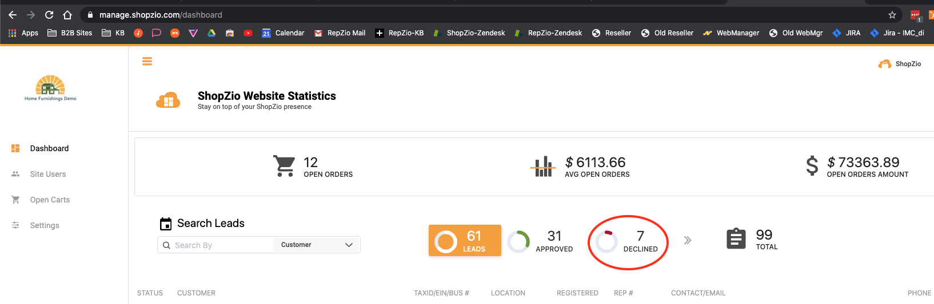934x304 pixels.
Task: Open the Reseller bookmark
Action: [611, 33]
